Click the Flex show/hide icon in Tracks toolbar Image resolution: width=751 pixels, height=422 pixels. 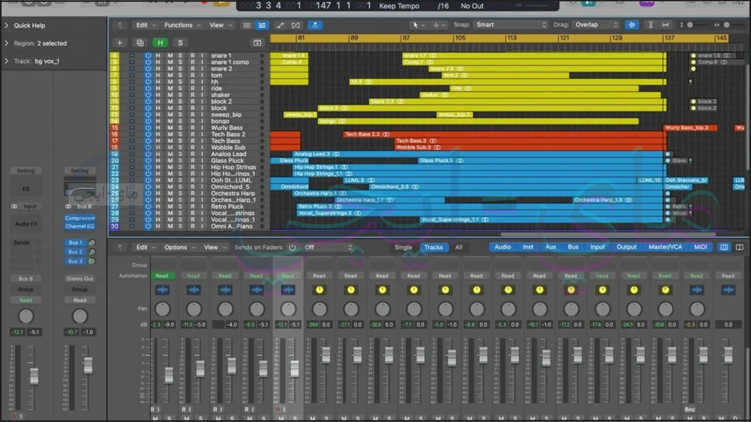pyautogui.click(x=296, y=25)
